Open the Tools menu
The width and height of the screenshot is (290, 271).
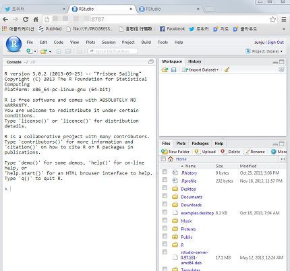pos(163,42)
